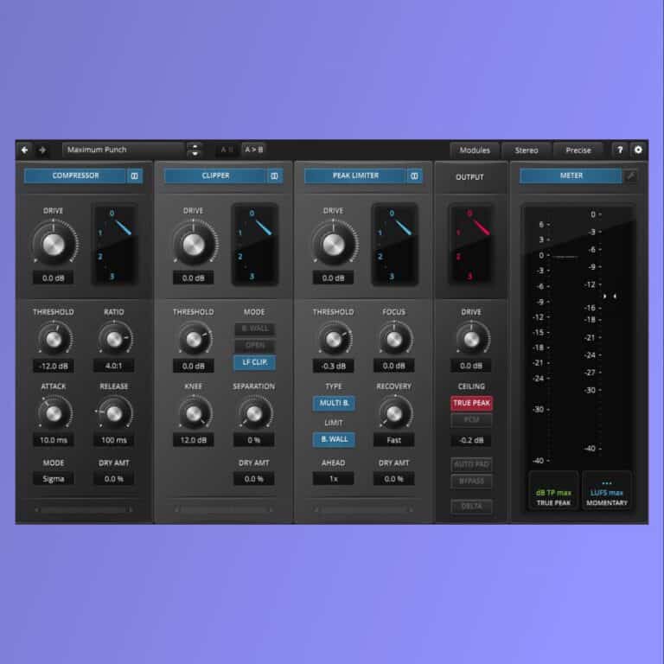This screenshot has width=664, height=664.
Task: Open the Precise quality menu
Action: (578, 150)
